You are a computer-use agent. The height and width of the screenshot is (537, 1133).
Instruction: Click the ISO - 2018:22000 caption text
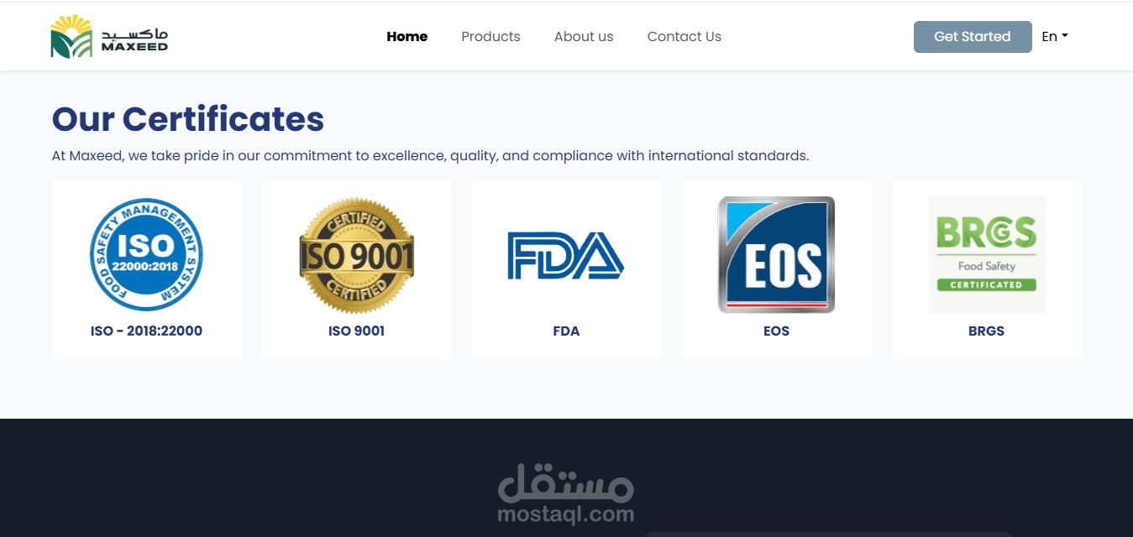(x=147, y=331)
